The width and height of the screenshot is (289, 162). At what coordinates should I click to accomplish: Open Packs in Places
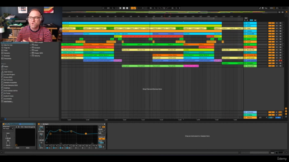point(6,67)
